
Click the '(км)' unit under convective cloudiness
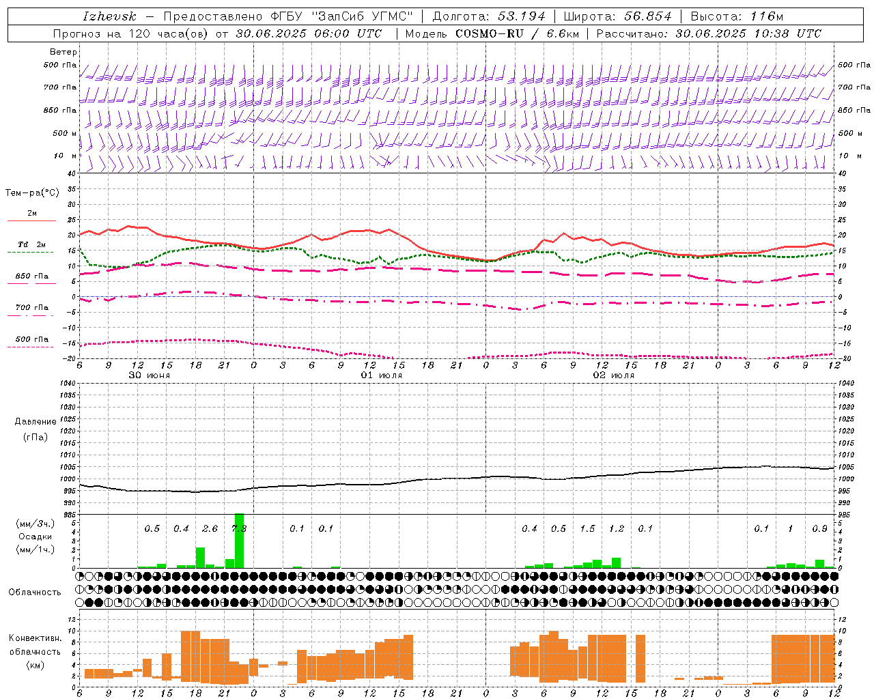point(35,664)
